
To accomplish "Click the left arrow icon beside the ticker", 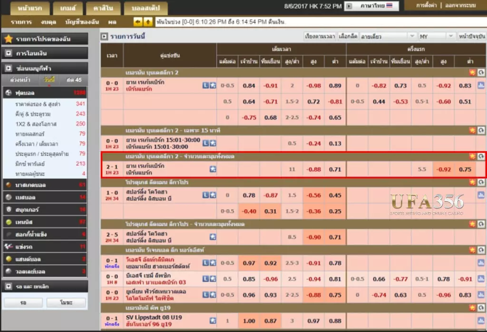I will point(138,22).
